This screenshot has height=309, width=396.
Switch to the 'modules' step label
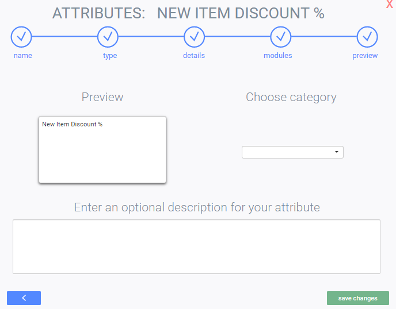pos(277,56)
